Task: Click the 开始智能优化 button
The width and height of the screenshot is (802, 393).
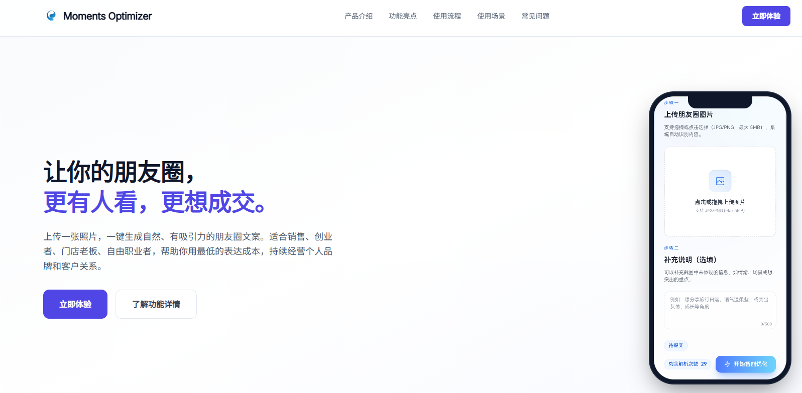Action: coord(746,364)
